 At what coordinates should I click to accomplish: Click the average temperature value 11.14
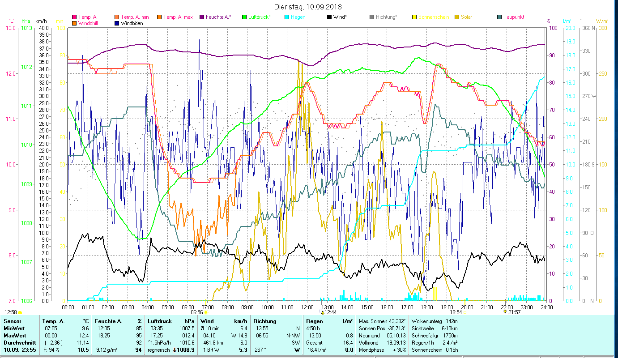82,343
